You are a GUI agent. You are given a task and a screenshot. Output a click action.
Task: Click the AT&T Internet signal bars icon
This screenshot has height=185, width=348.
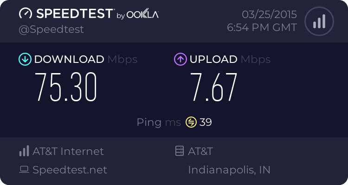click(24, 151)
